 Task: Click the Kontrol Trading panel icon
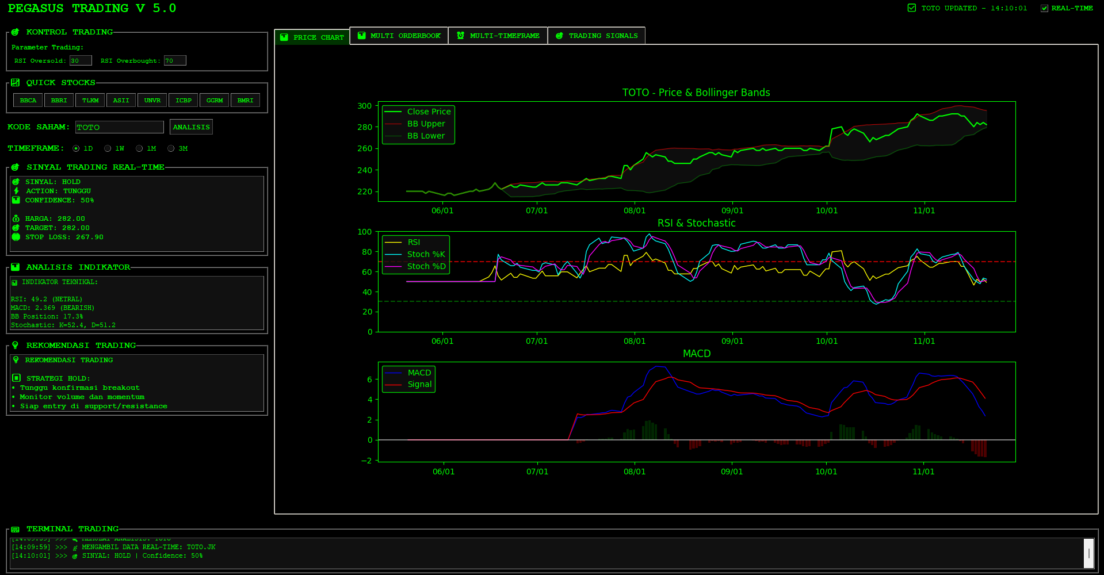(15, 32)
